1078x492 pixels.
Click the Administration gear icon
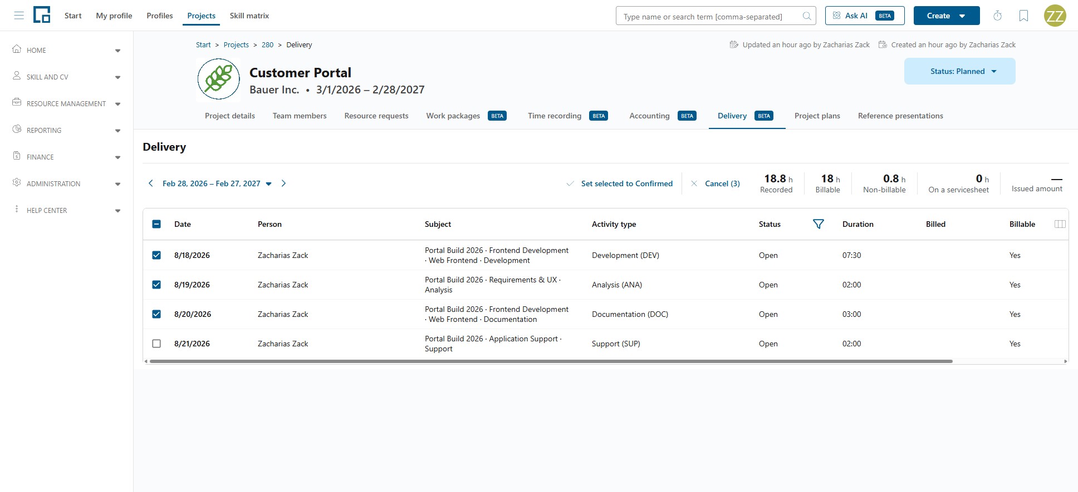tap(17, 182)
